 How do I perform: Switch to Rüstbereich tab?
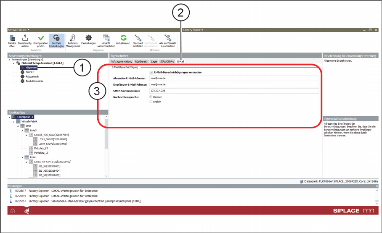(x=141, y=62)
